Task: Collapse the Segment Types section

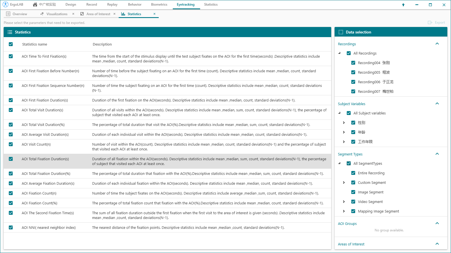Action: (437, 154)
